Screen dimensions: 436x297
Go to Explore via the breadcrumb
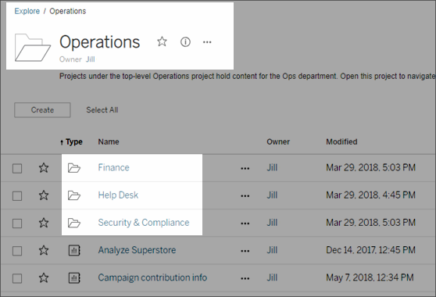27,11
